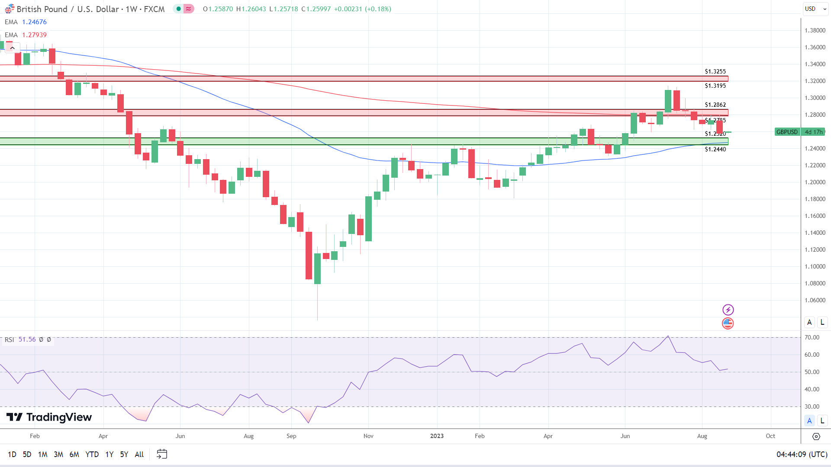Select the 6M time range

pos(74,454)
